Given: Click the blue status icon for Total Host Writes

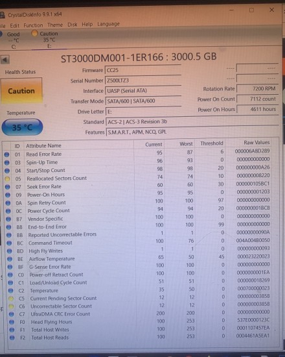Looking at the screenshot, I should tap(12, 330).
